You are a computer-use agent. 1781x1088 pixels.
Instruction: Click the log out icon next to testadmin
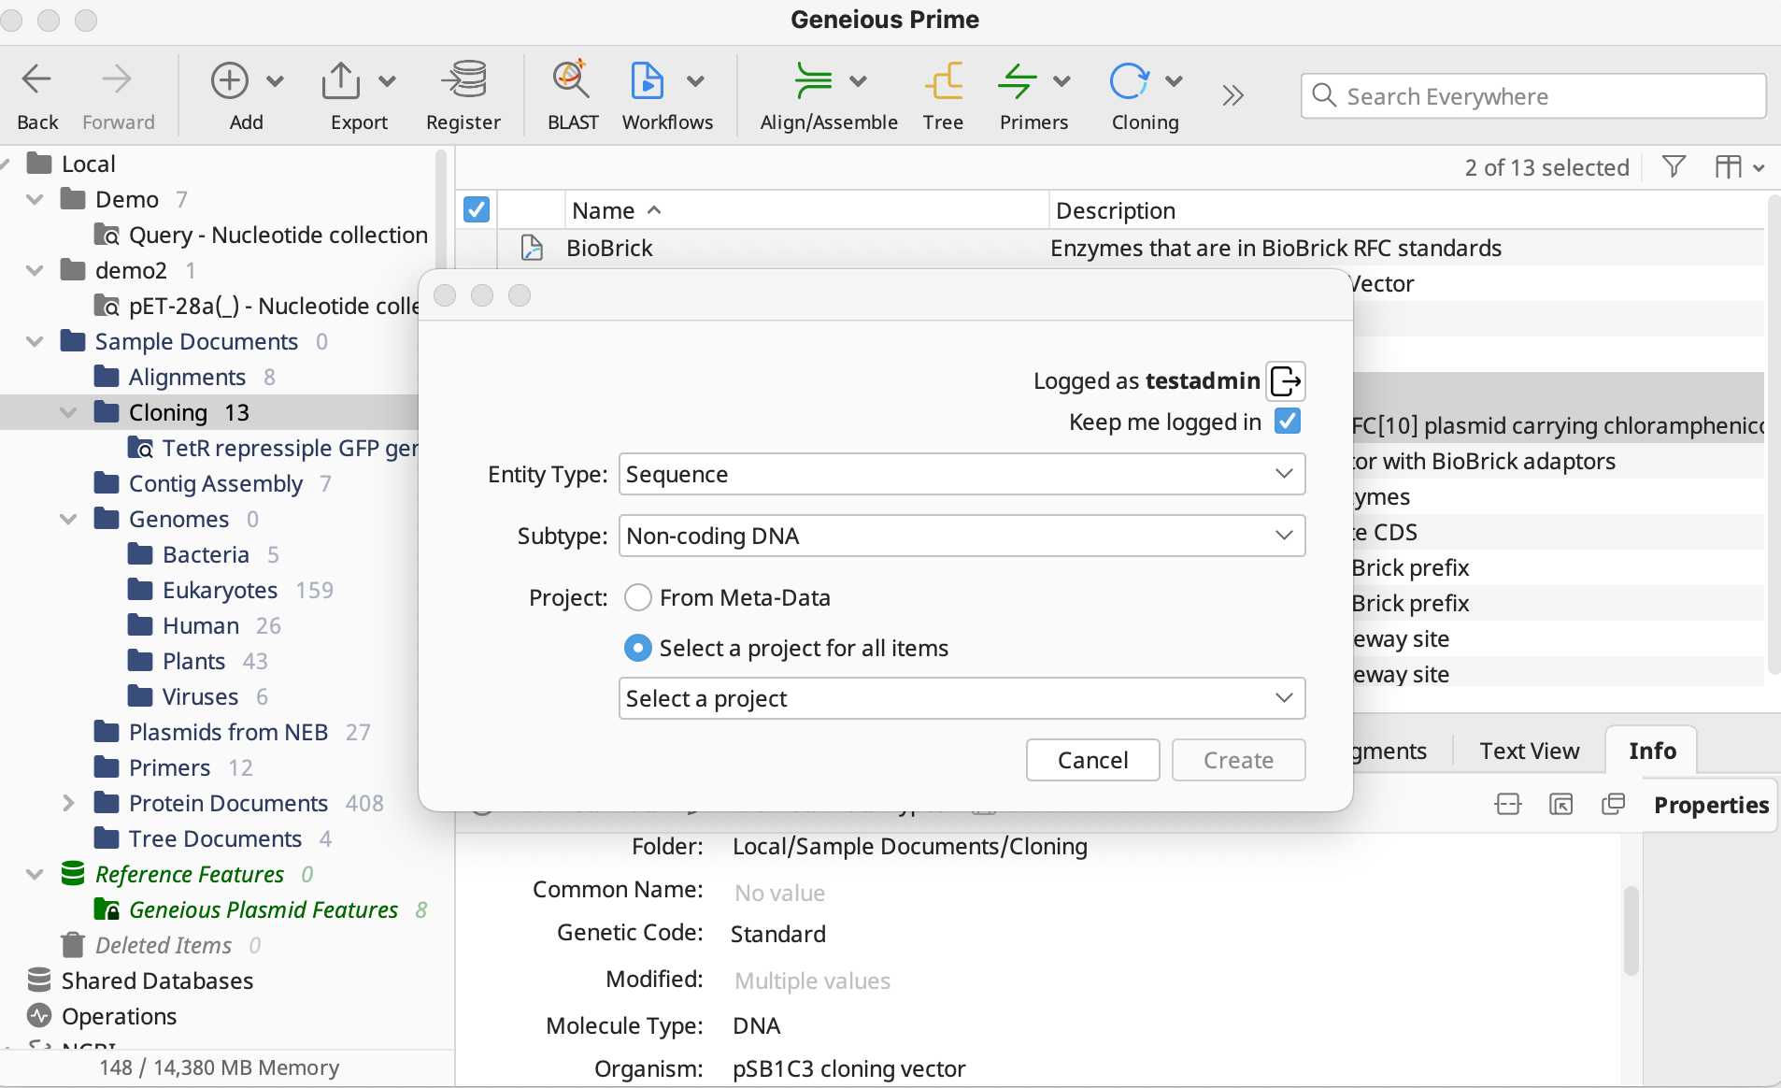[x=1285, y=380]
